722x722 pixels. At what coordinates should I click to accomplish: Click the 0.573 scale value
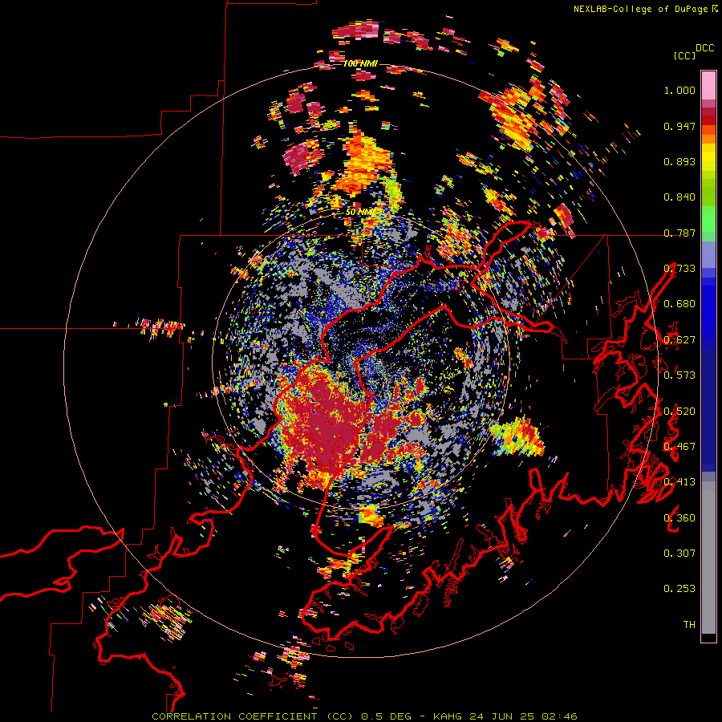[679, 375]
